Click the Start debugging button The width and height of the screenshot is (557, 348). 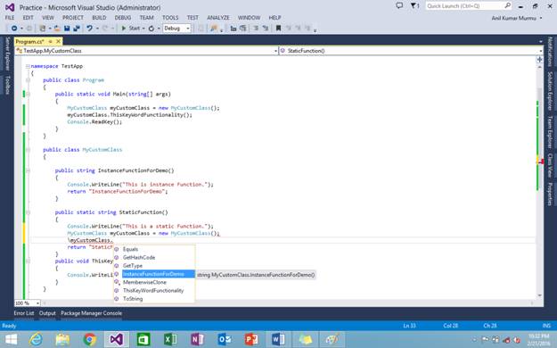[131, 29]
